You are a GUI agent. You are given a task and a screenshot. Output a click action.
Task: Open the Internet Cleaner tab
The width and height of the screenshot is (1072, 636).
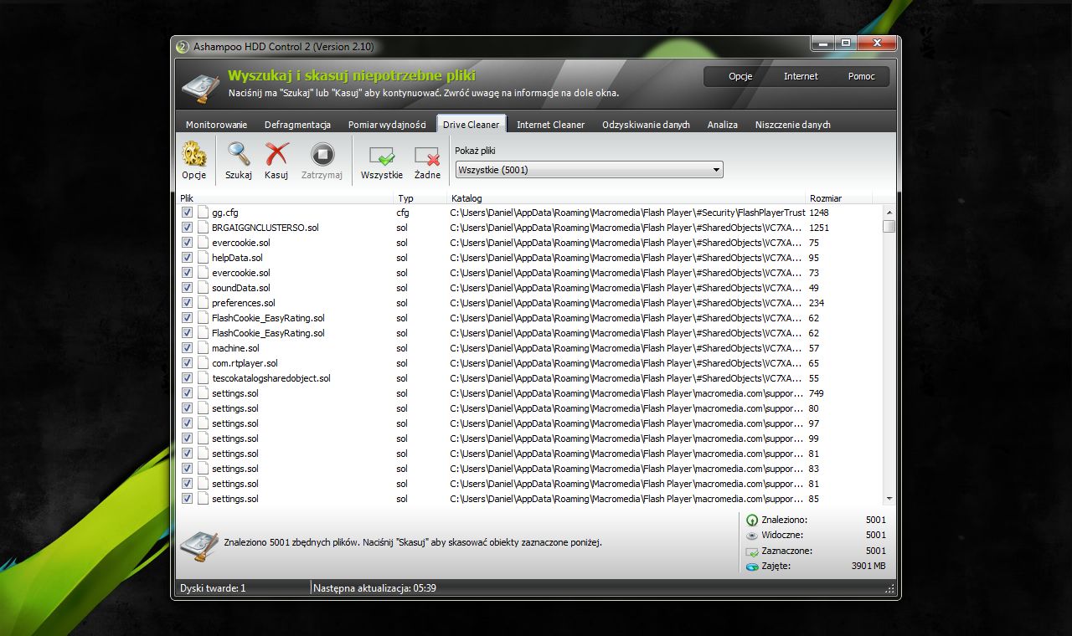tap(550, 125)
